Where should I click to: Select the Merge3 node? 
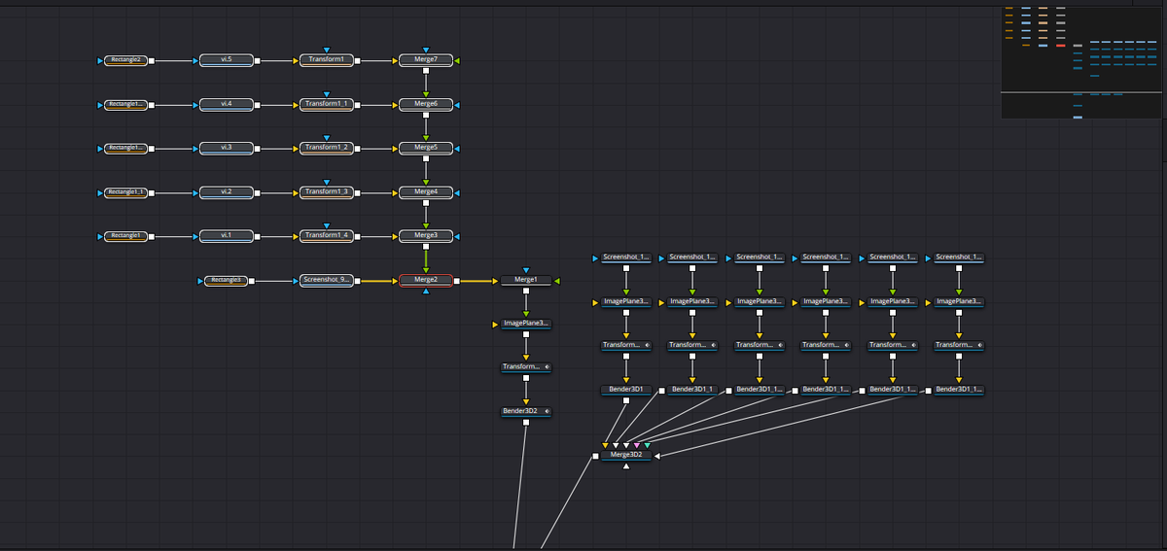(426, 236)
